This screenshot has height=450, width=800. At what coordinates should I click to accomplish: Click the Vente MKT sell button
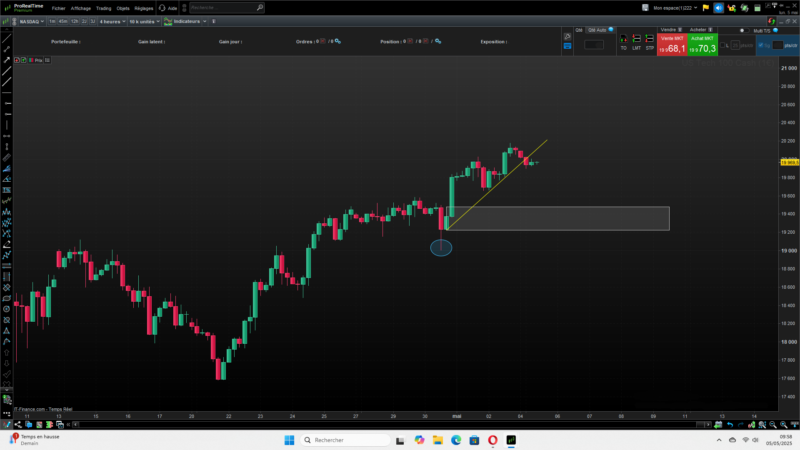(x=672, y=45)
